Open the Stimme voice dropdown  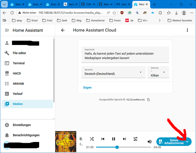click(158, 72)
